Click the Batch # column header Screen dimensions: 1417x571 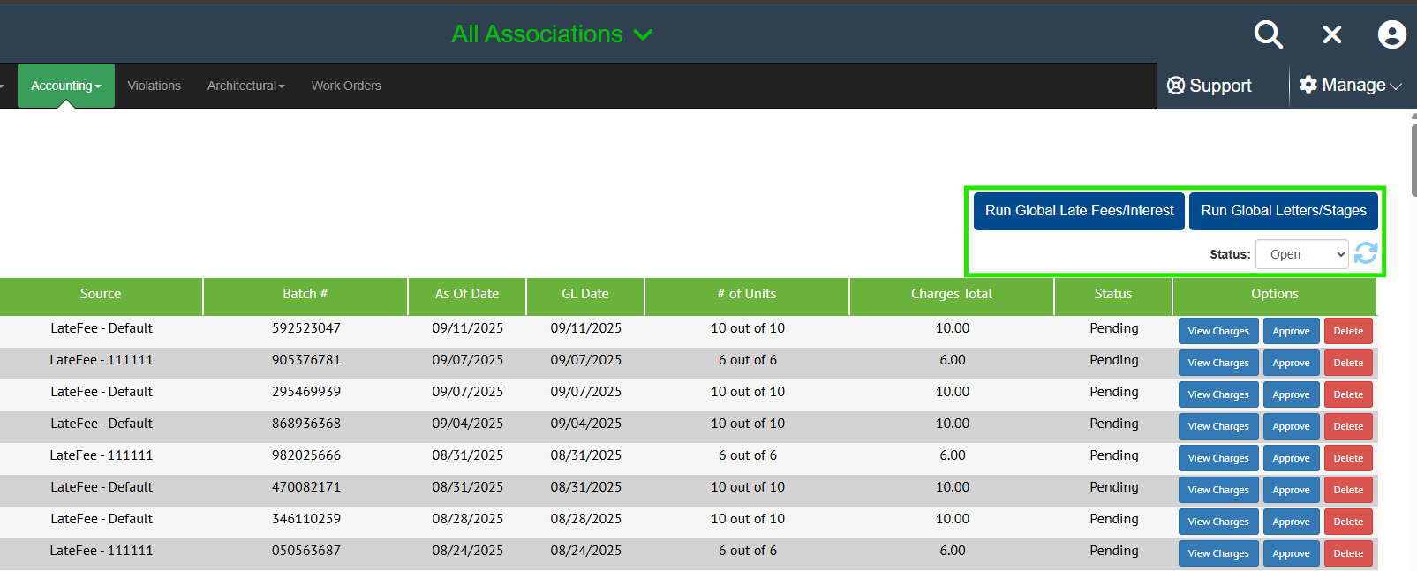click(x=305, y=294)
